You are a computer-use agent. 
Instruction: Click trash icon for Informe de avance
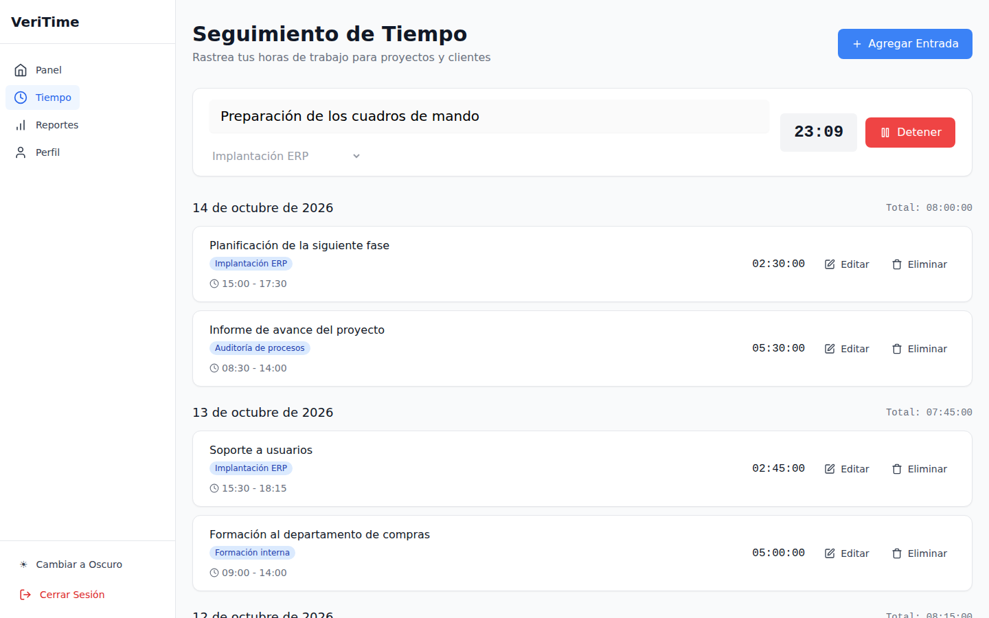[x=897, y=349]
